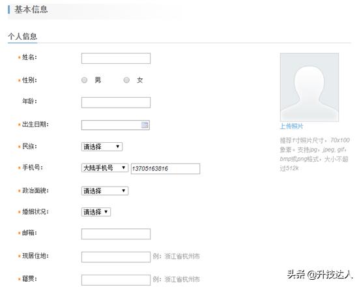
Task: Focus the 邮箱 input field
Action: coord(116,234)
